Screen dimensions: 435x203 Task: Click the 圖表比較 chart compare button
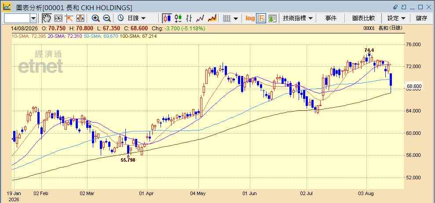(363, 18)
